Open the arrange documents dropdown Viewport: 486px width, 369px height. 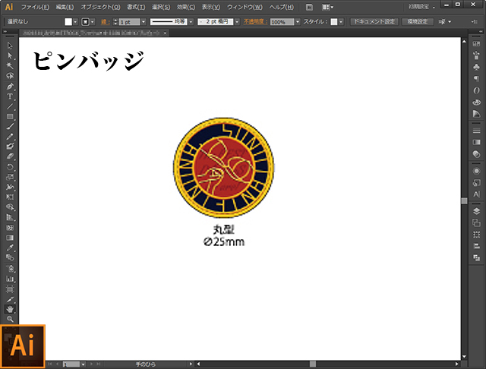(x=327, y=7)
